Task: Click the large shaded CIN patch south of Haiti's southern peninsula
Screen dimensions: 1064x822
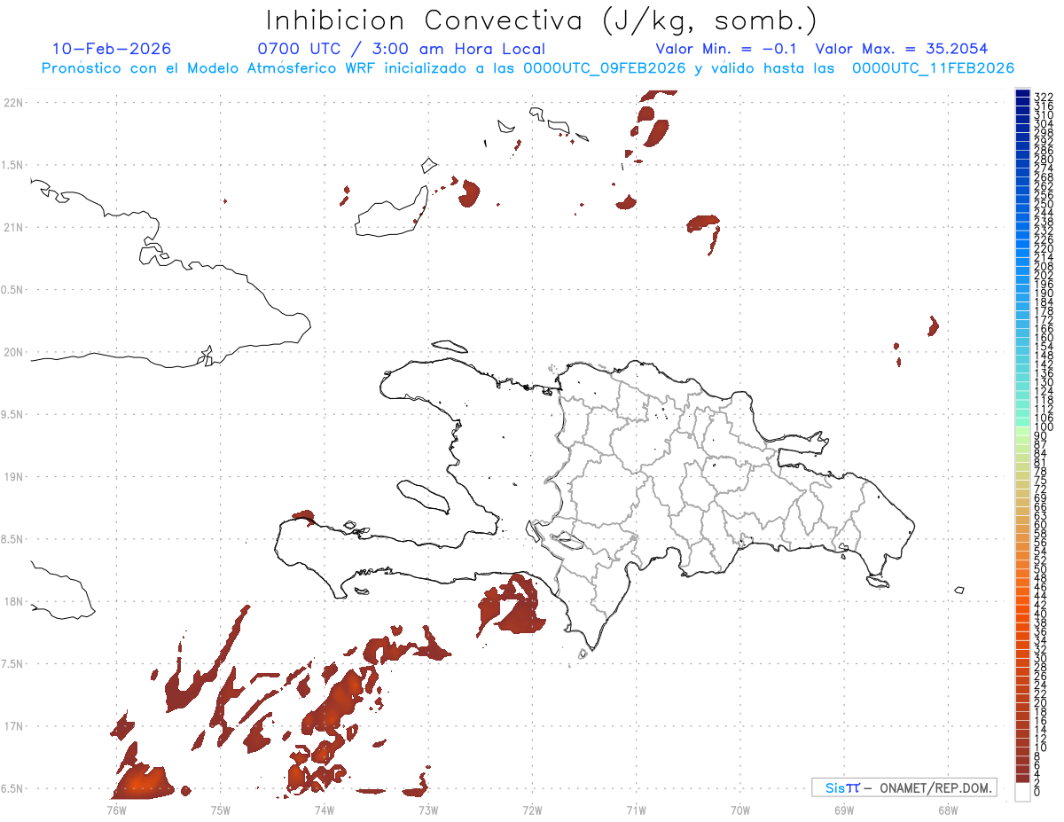Action: click(x=511, y=607)
